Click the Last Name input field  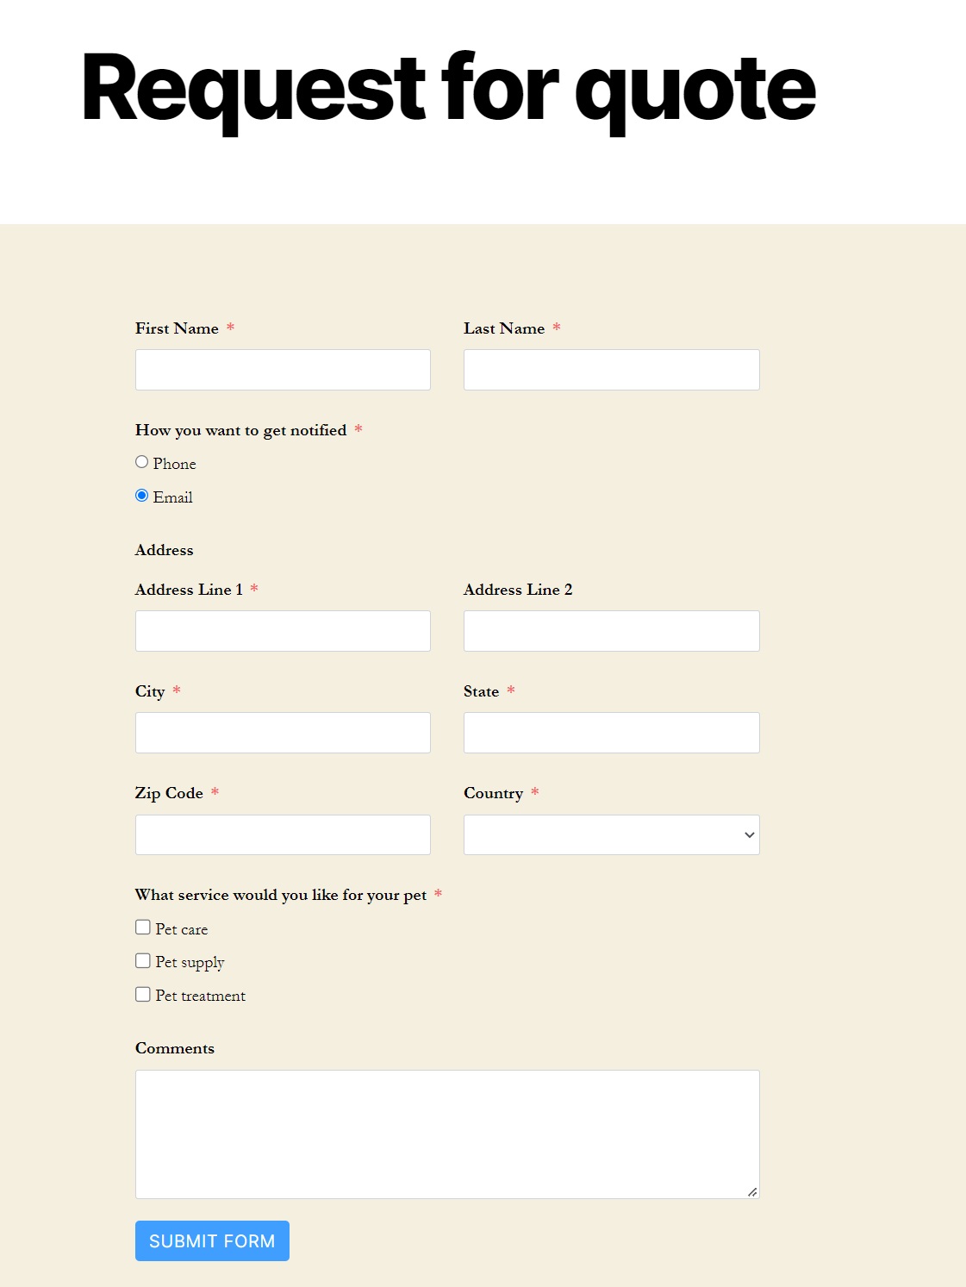coord(612,370)
